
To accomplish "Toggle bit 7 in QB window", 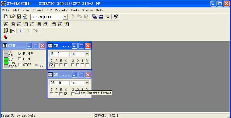I will [52, 94].
